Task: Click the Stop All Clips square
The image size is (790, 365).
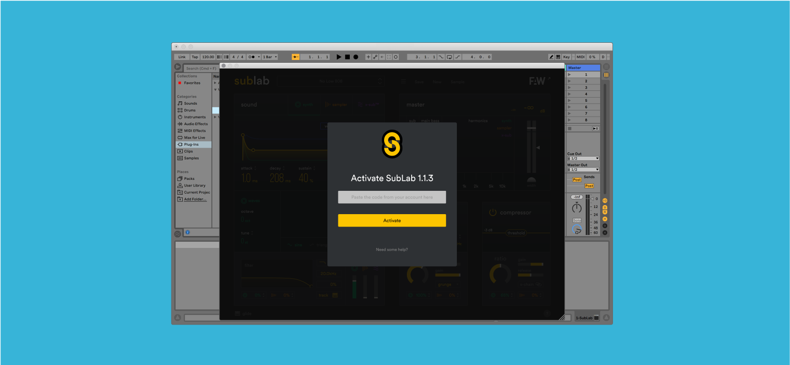Action: click(x=570, y=128)
